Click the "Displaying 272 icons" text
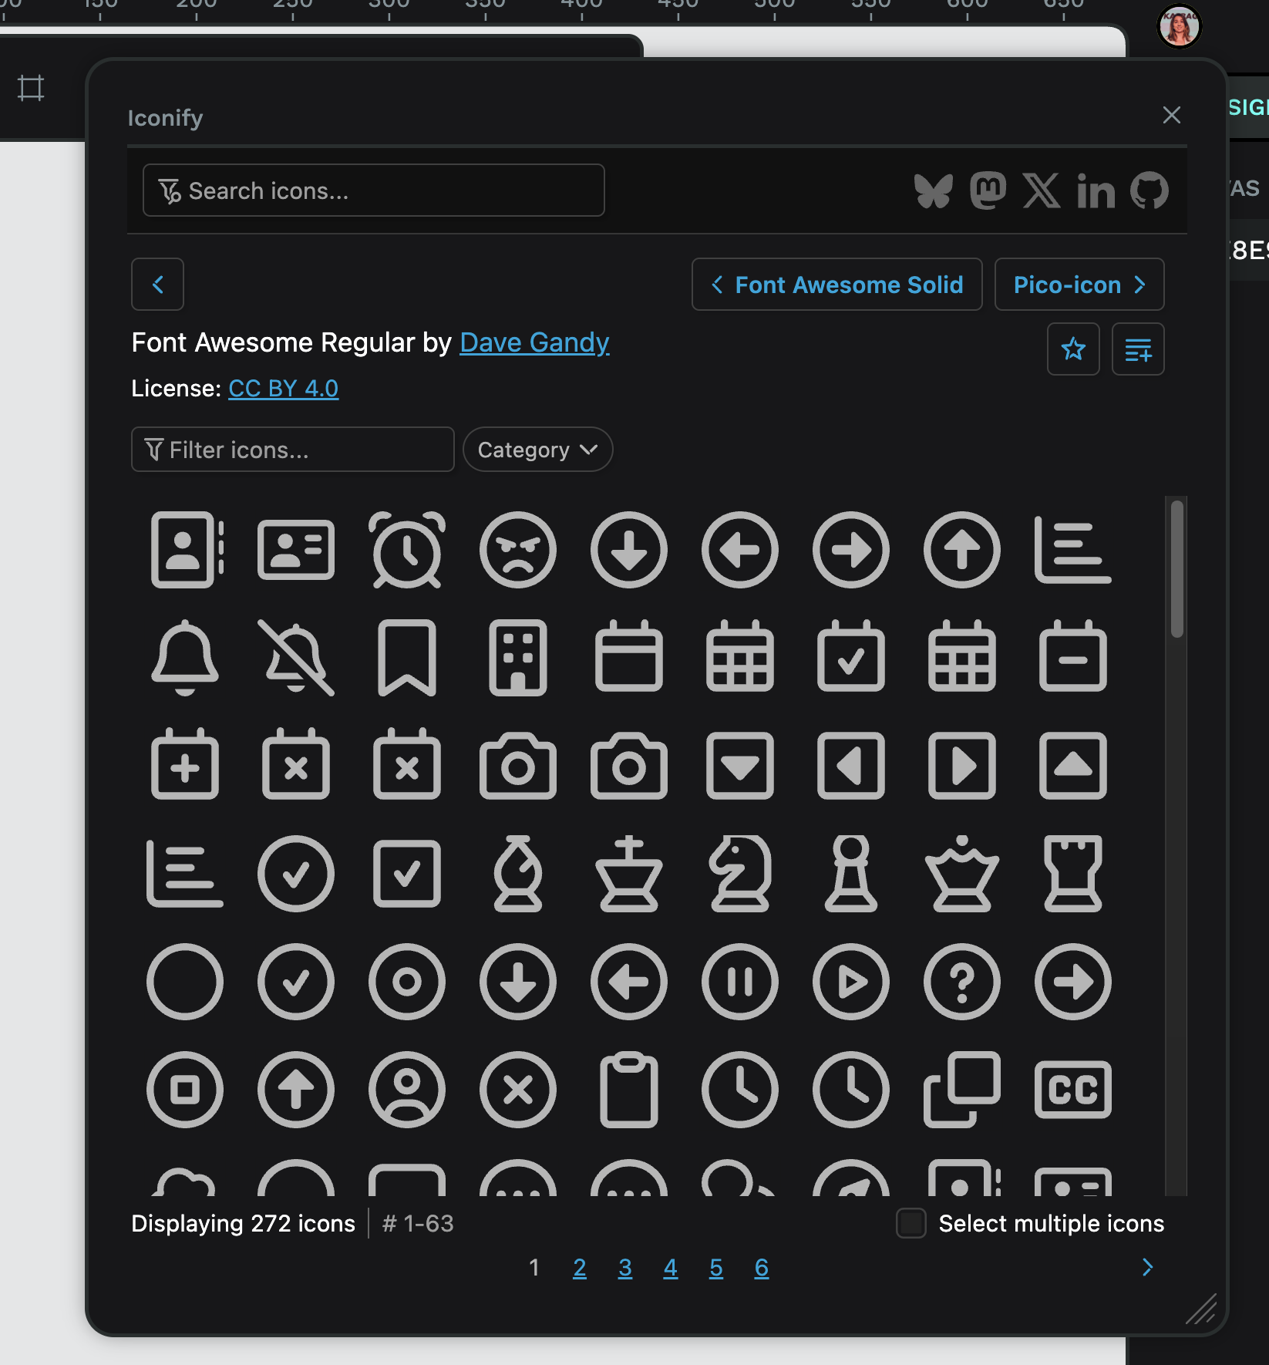 point(243,1223)
